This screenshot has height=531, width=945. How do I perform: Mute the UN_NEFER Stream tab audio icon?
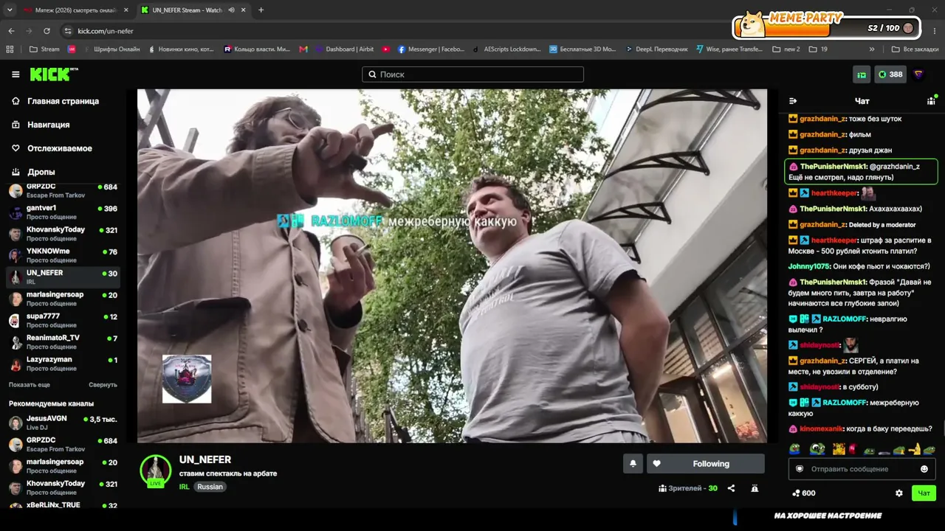(231, 10)
